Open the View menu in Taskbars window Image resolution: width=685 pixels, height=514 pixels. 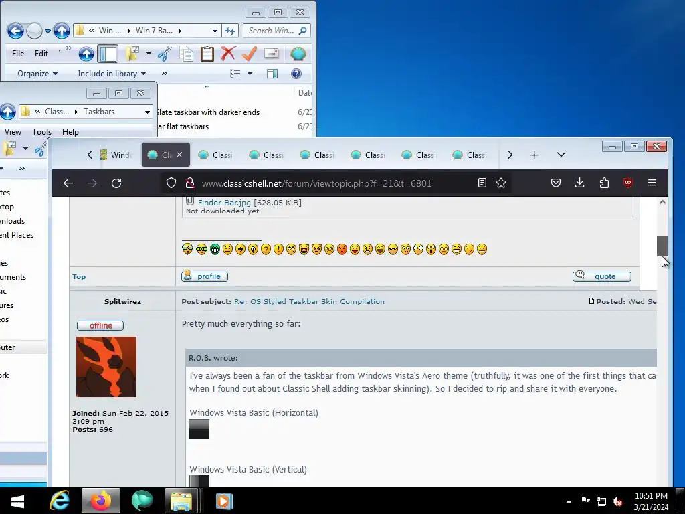tap(13, 132)
